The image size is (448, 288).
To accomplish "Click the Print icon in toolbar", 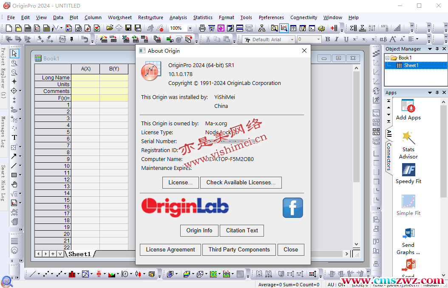I will point(202,28).
